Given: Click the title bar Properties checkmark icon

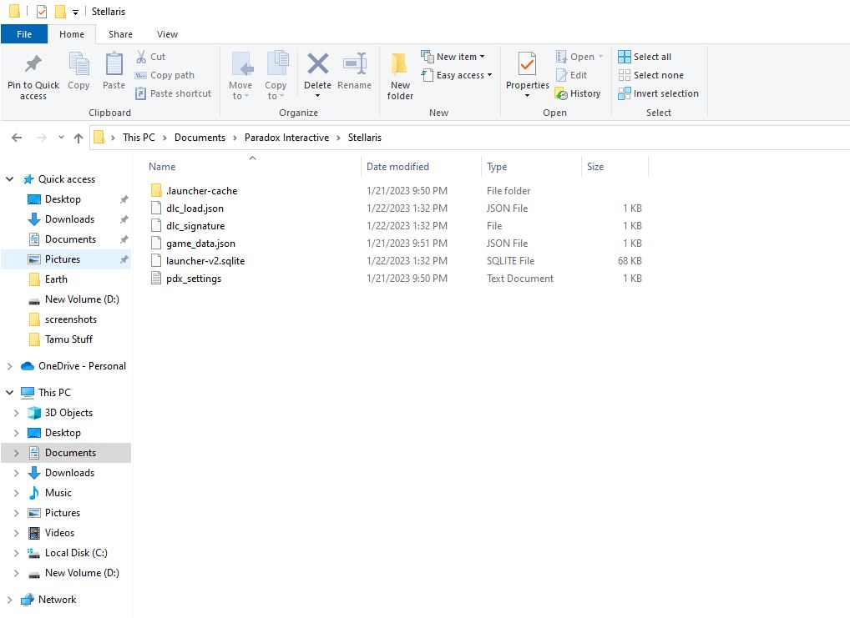Looking at the screenshot, I should click(x=42, y=12).
